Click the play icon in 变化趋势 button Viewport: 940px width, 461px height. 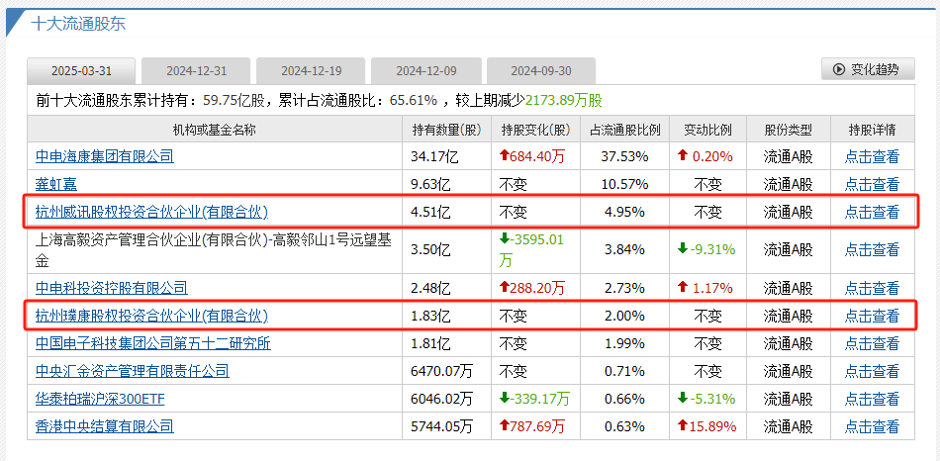click(839, 69)
